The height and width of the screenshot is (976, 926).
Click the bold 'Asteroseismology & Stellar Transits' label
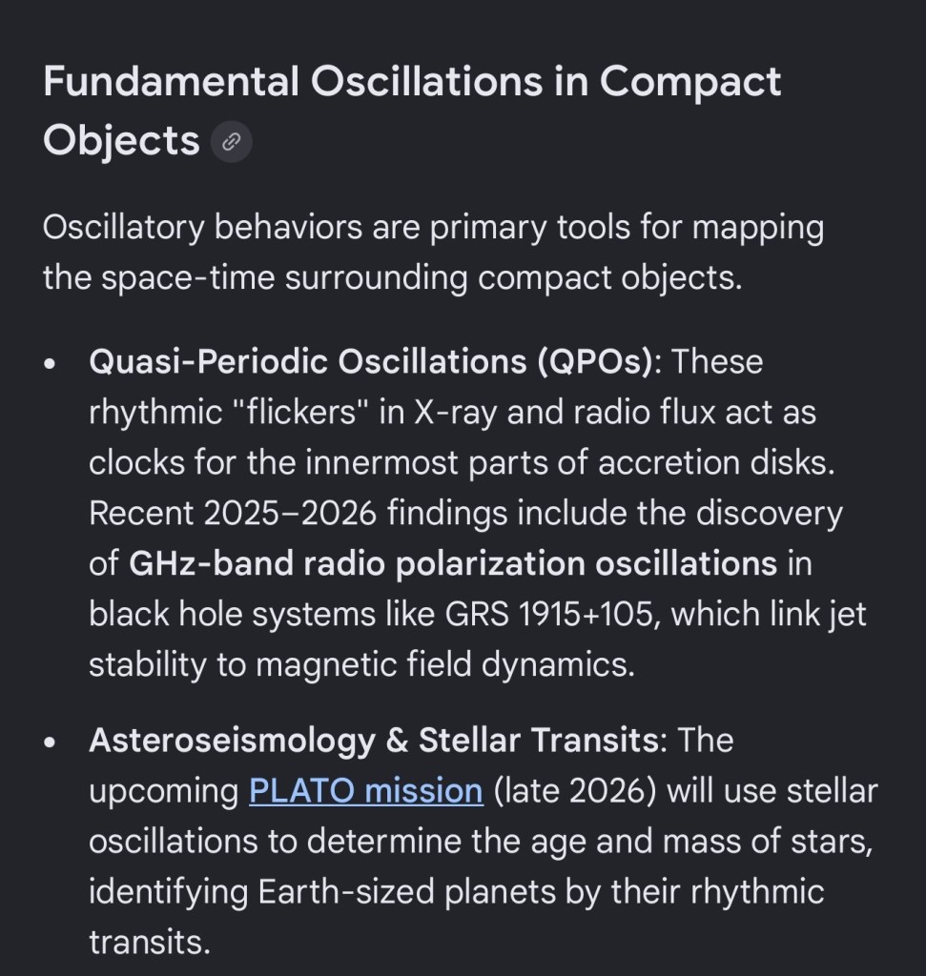(x=373, y=741)
